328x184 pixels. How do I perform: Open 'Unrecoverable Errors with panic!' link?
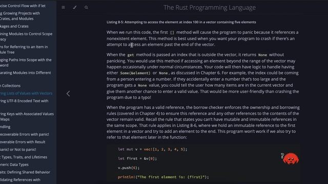25,134
